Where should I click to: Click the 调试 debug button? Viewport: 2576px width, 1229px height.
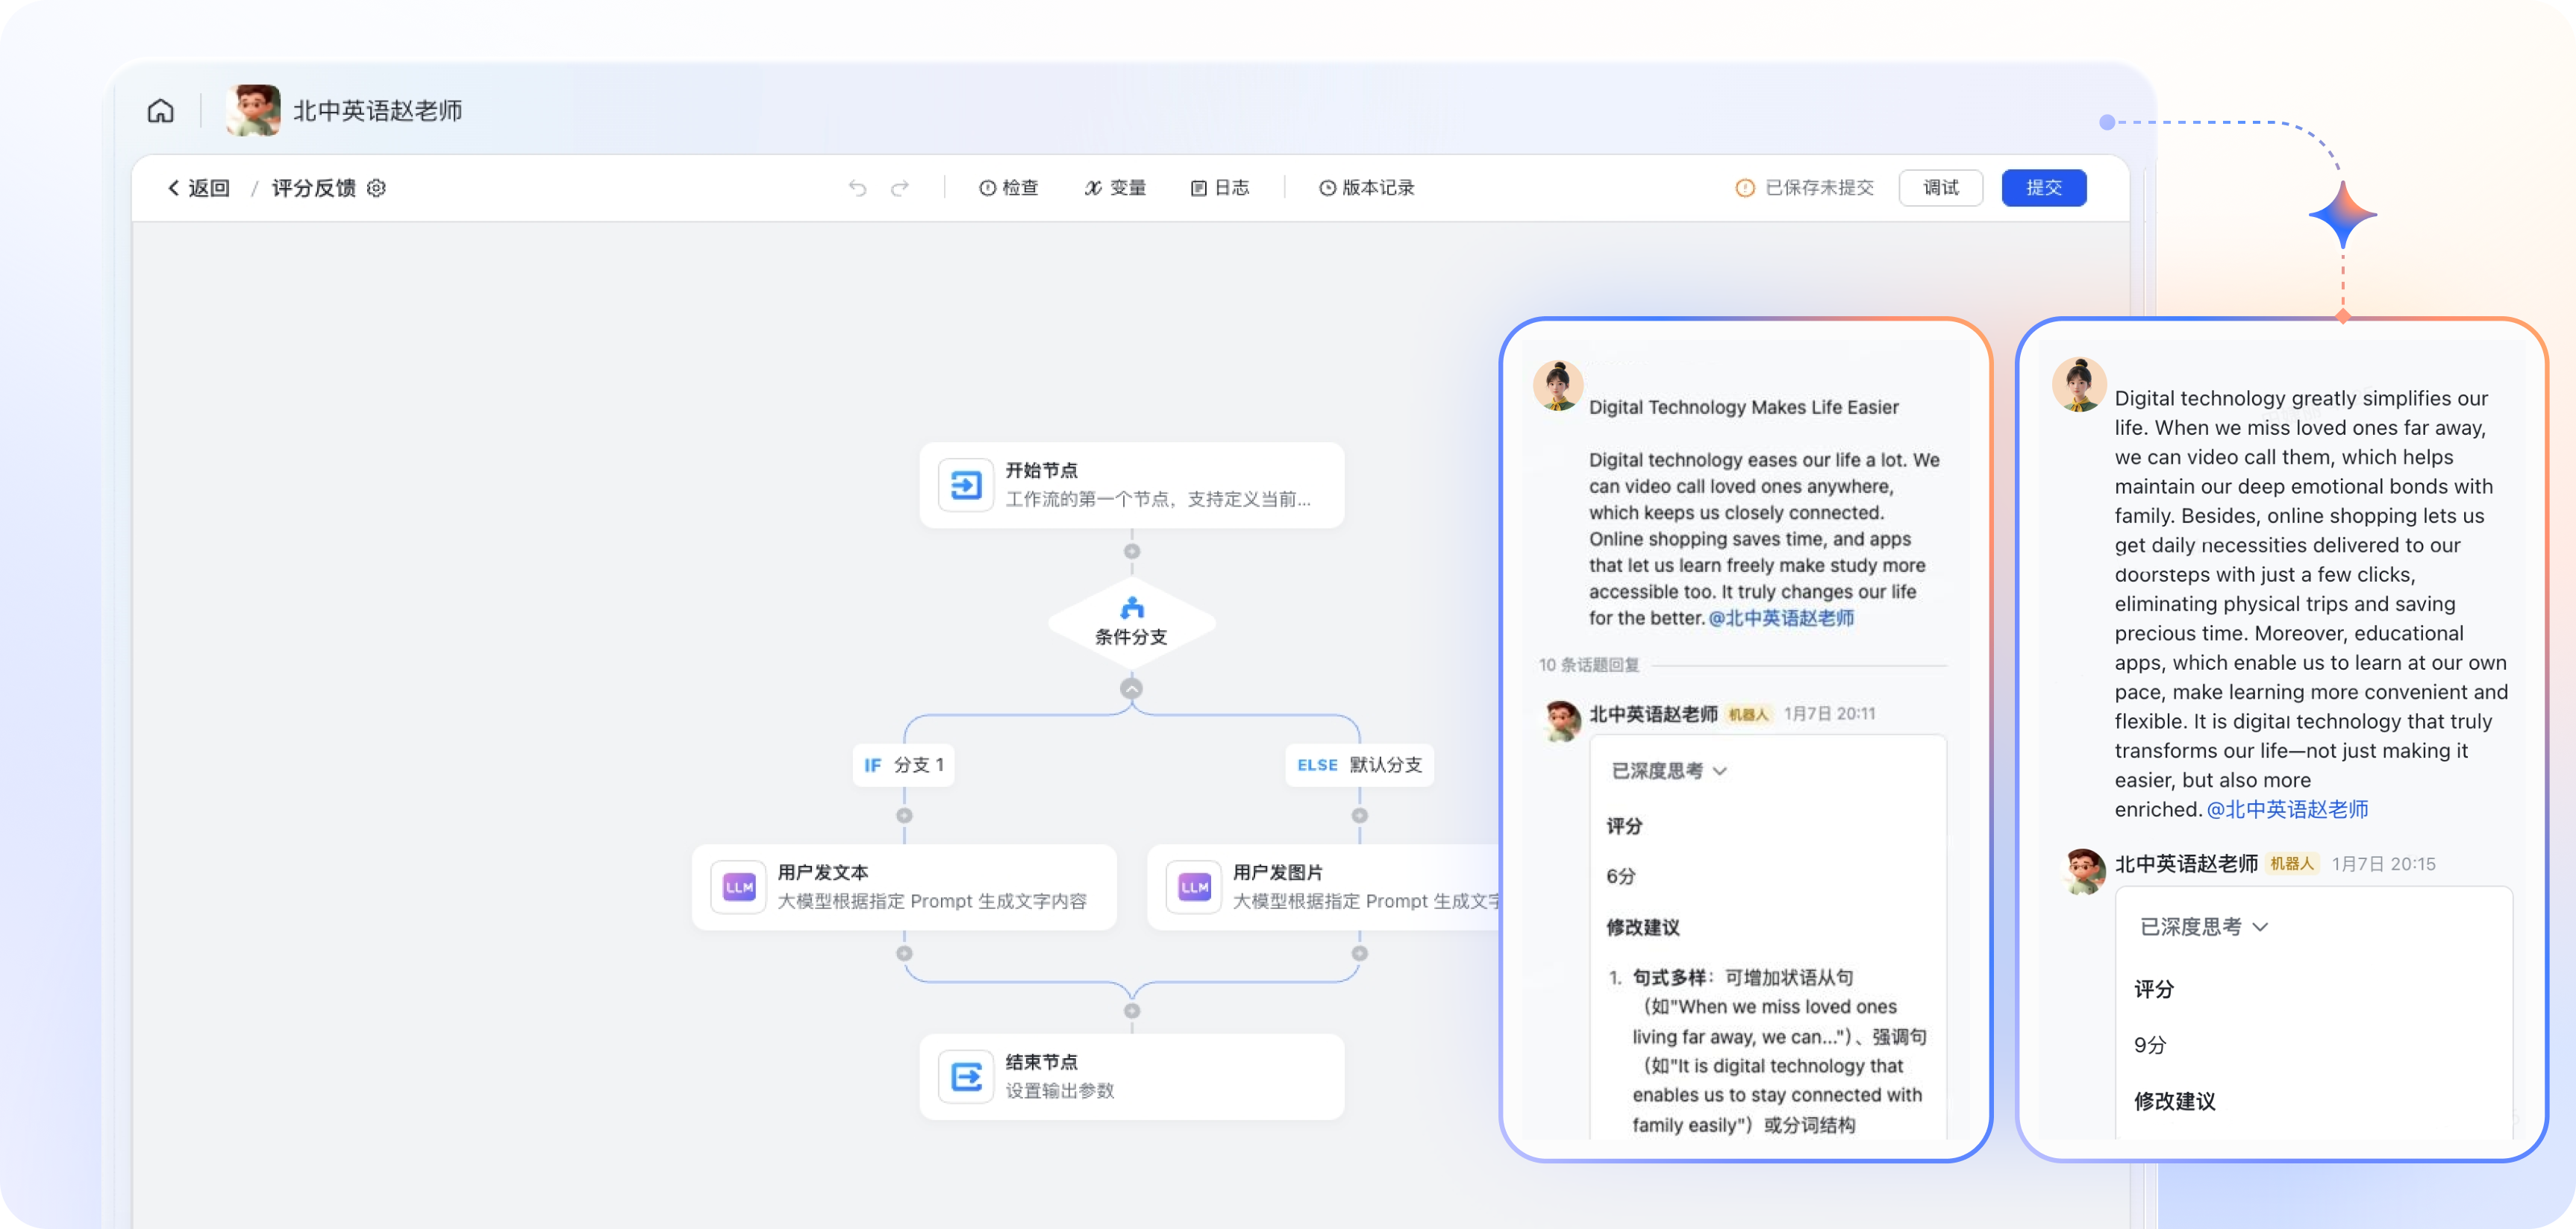point(1940,188)
